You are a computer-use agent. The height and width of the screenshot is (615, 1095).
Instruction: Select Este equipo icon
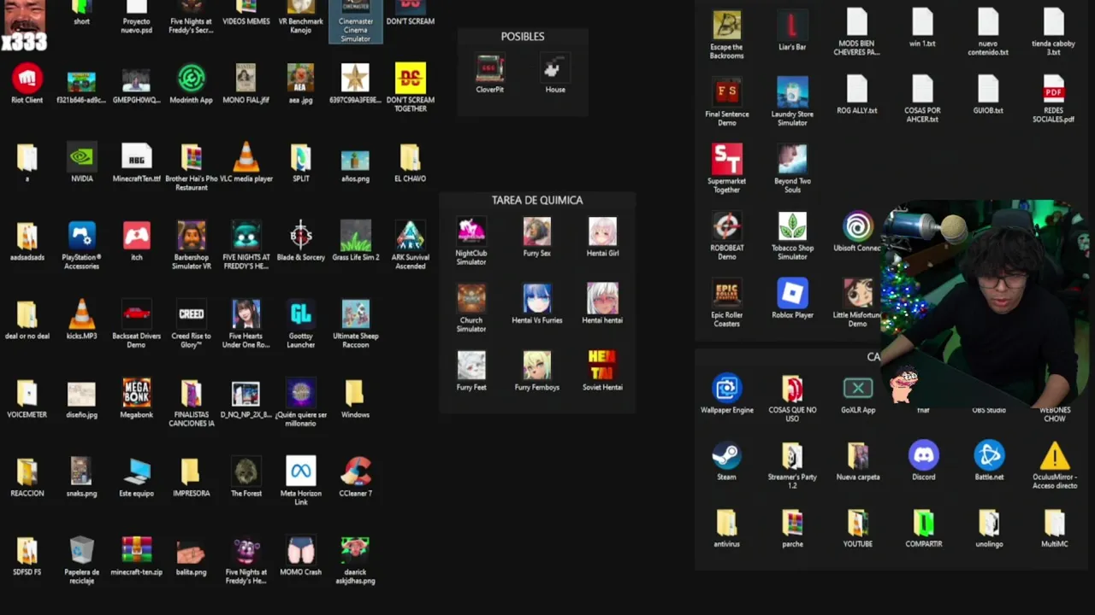tap(136, 472)
